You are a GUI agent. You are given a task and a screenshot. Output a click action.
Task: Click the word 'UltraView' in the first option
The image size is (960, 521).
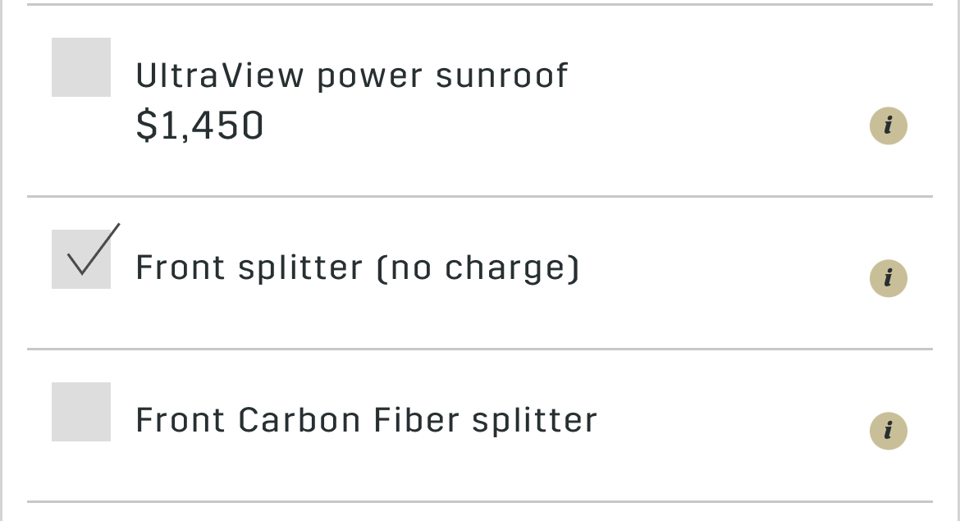coord(219,76)
